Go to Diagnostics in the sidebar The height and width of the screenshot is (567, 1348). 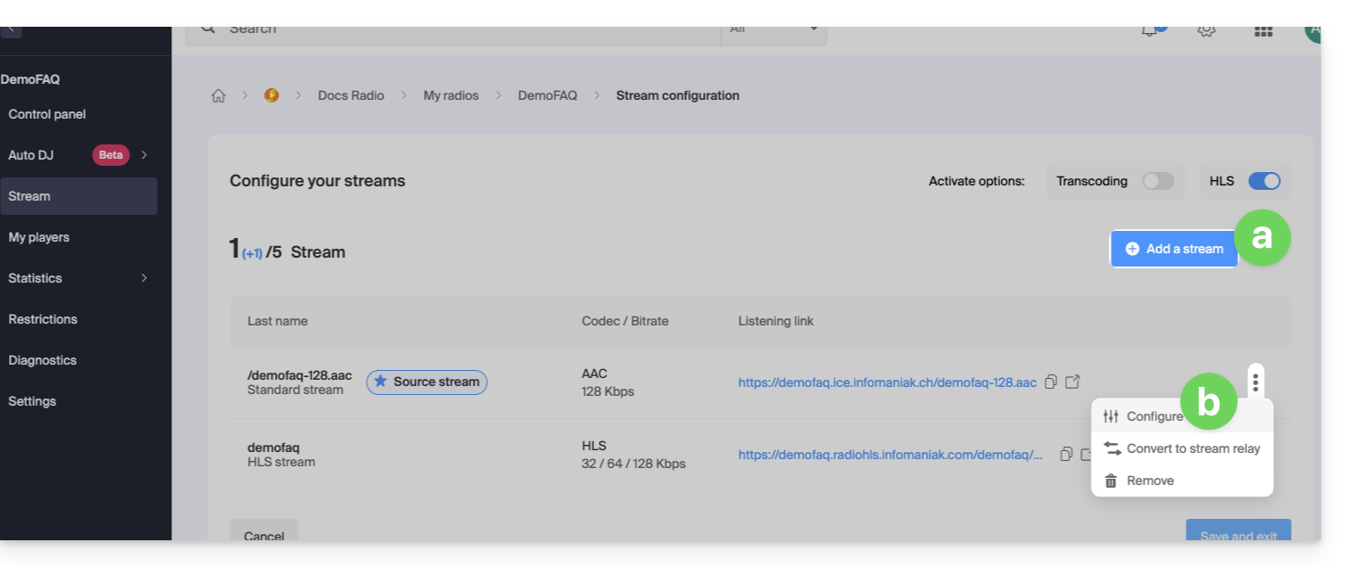(43, 360)
